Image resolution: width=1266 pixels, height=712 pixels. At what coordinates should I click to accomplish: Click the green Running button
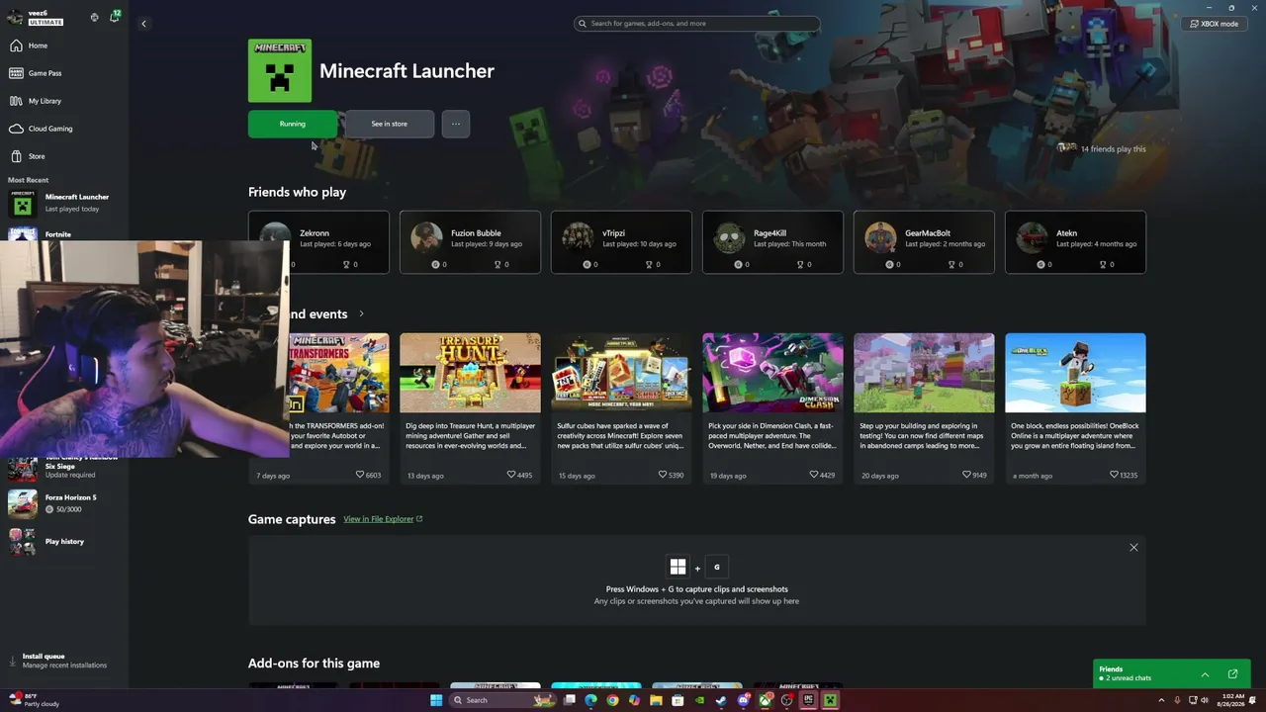[x=293, y=124]
